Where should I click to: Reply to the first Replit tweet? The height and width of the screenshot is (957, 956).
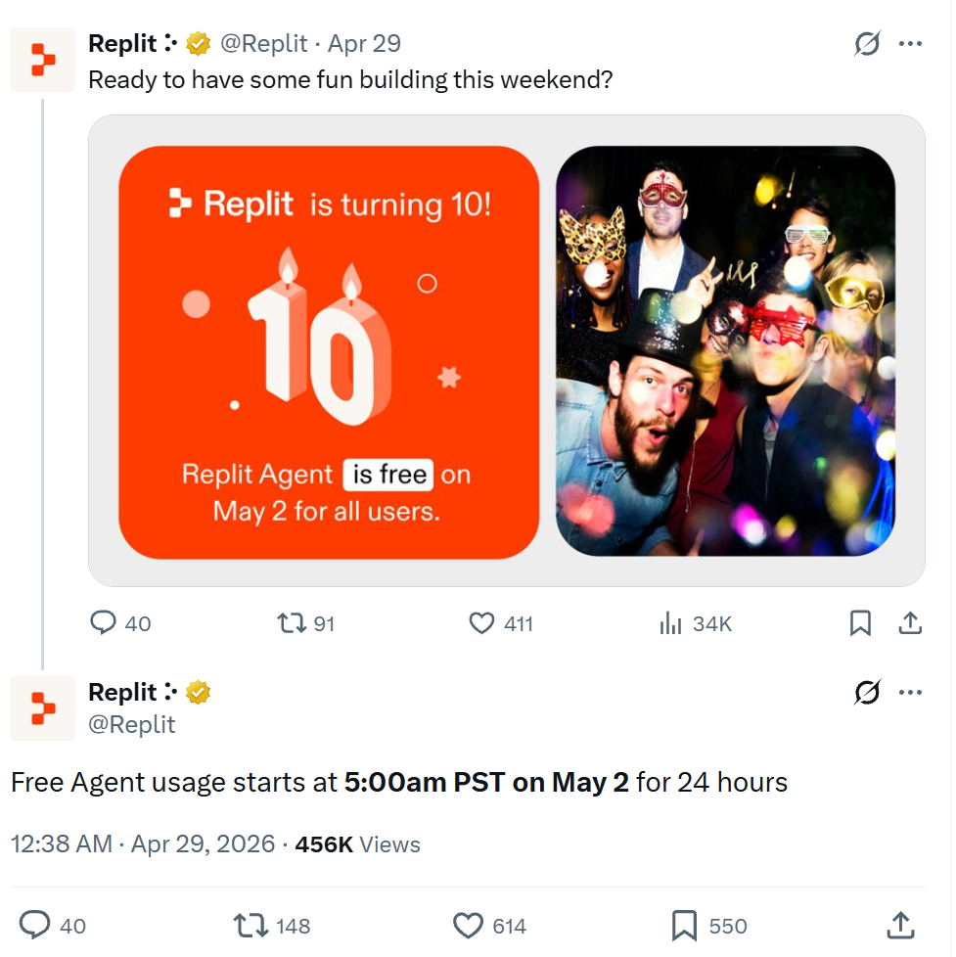coord(104,623)
